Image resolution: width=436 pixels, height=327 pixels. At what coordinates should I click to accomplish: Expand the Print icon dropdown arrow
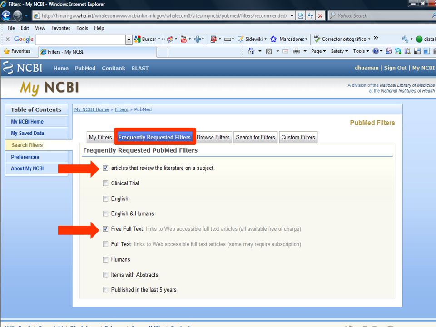(305, 51)
